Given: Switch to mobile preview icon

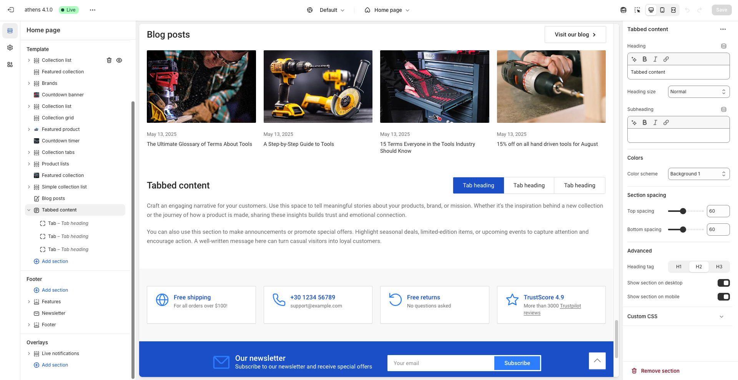Looking at the screenshot, I should (x=662, y=10).
